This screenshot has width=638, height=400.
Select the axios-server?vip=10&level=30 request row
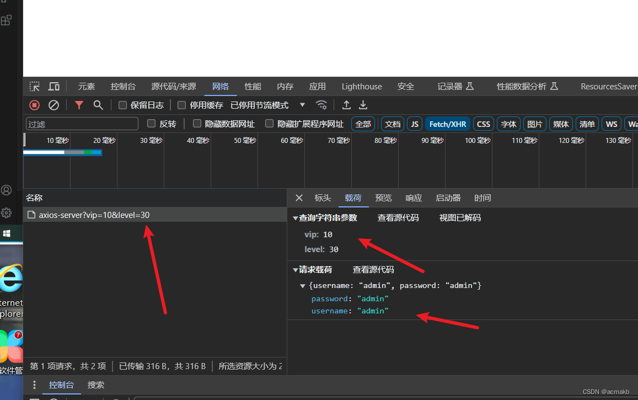[x=155, y=215]
